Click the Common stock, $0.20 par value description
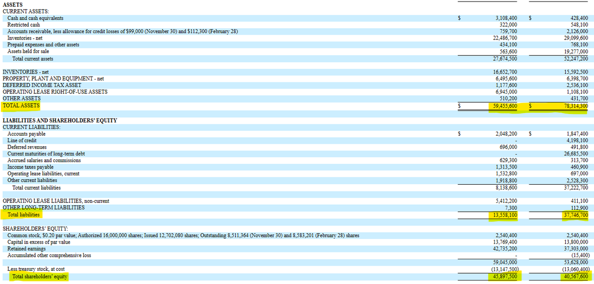This screenshot has height=284, width=594. coord(183,236)
